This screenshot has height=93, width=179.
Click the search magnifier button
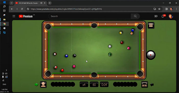point(135,16)
